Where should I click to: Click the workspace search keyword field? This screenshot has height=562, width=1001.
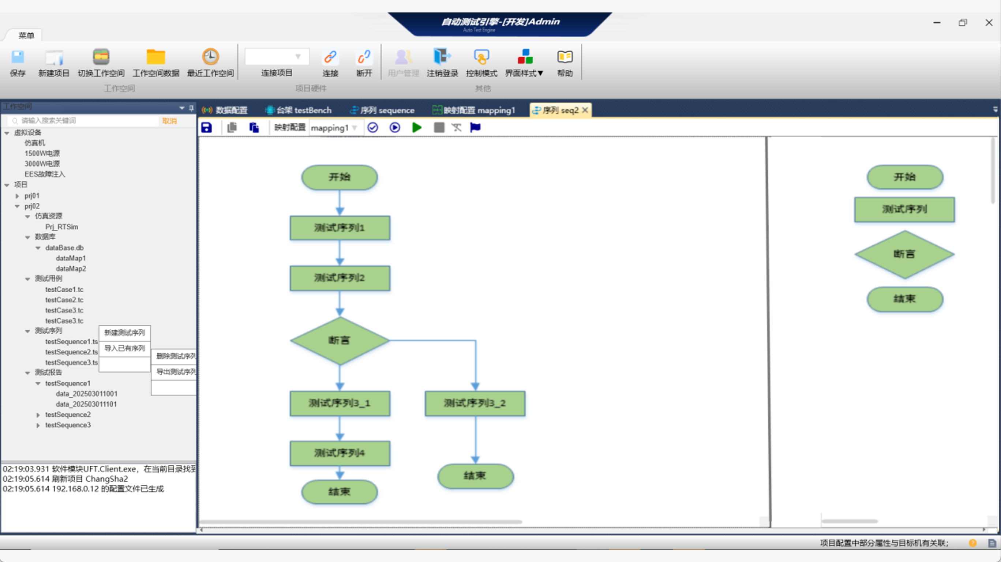[86, 121]
